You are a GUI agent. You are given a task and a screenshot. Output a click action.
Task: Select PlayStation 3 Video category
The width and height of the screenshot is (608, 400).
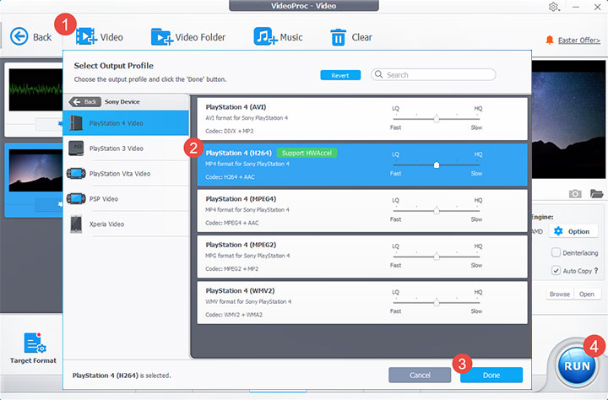pos(126,148)
